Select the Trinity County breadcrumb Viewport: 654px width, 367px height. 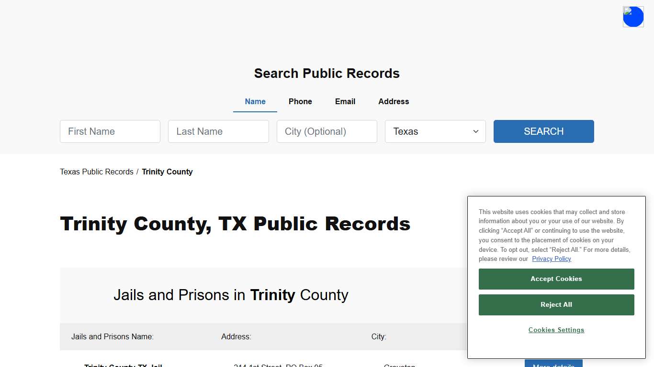[167, 172]
